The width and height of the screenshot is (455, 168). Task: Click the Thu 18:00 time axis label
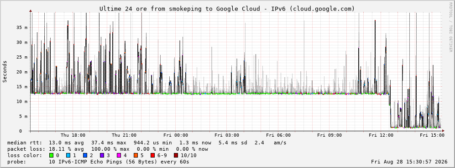coord(73,135)
